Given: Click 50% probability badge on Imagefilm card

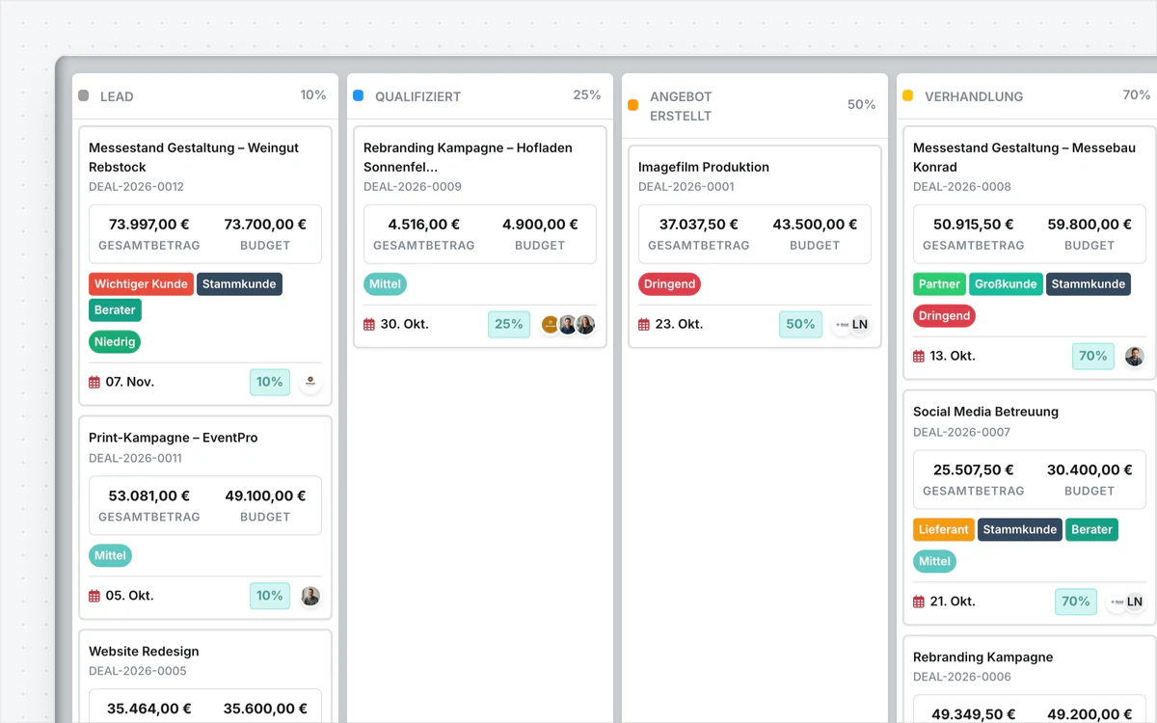Looking at the screenshot, I should click(x=800, y=325).
